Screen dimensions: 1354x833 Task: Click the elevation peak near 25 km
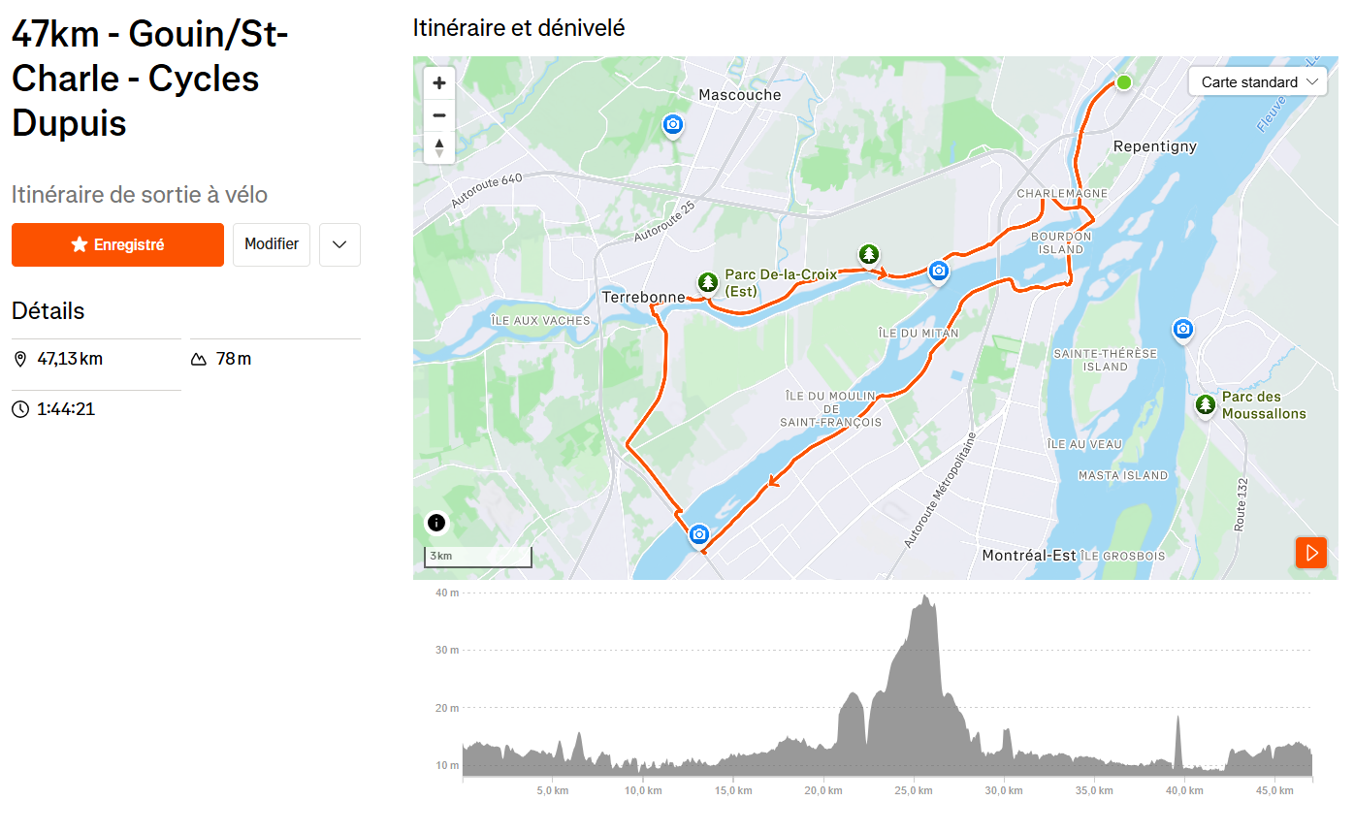coord(926,597)
